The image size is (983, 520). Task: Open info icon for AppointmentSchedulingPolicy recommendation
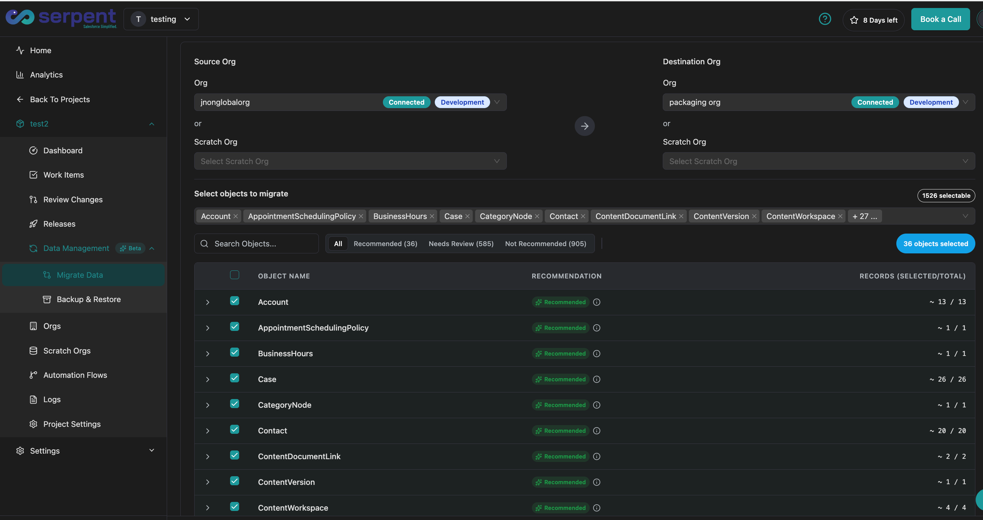(x=597, y=328)
